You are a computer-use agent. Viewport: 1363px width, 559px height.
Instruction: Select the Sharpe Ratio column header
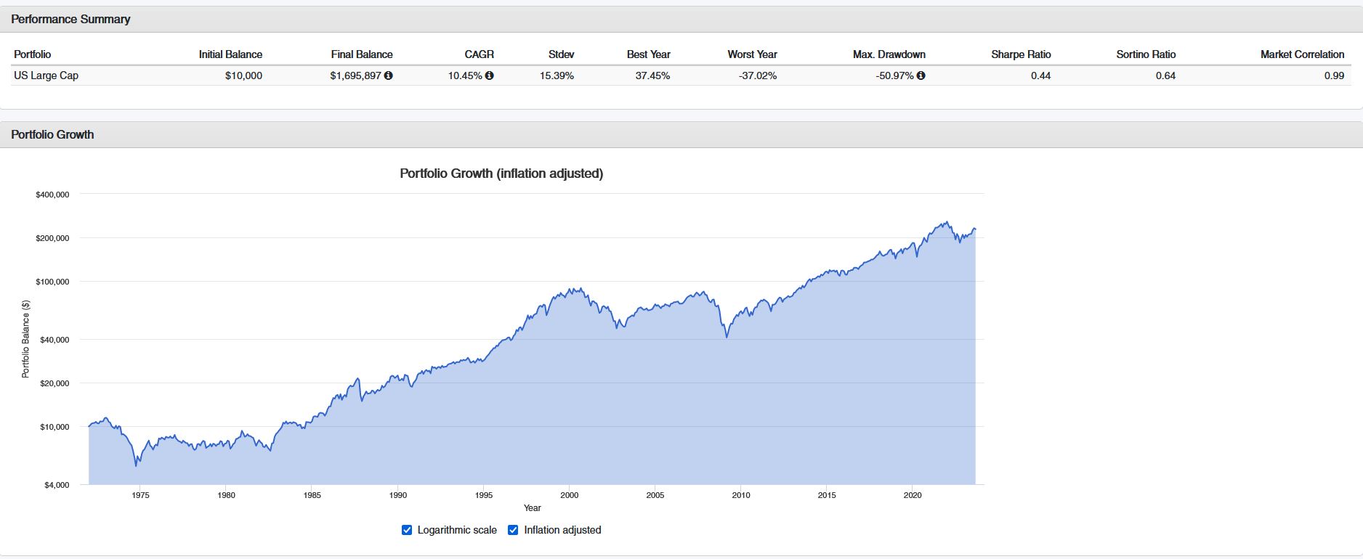pos(1021,54)
